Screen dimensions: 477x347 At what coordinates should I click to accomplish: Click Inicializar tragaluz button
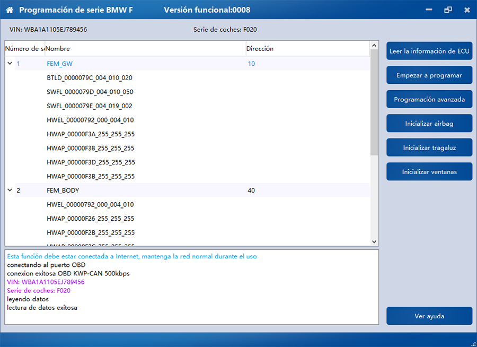[429, 148]
